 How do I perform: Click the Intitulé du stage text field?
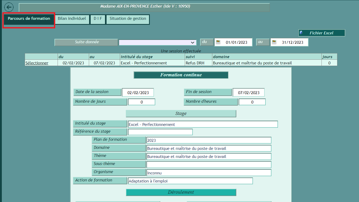coord(203,124)
